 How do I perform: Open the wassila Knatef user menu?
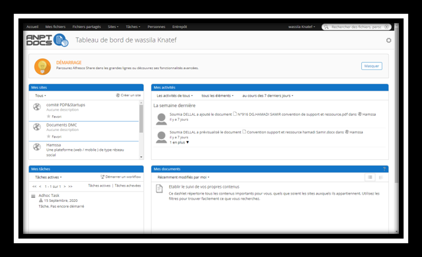302,27
